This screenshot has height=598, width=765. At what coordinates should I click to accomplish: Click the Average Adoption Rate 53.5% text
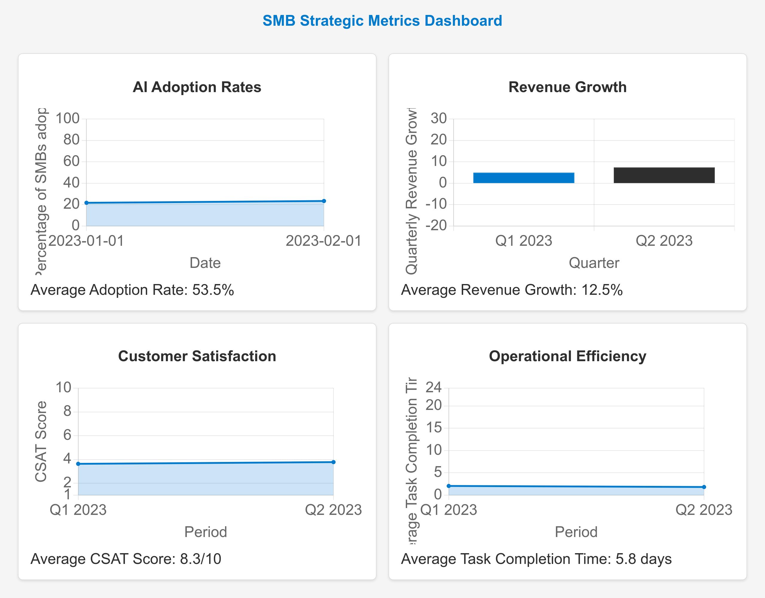(132, 290)
